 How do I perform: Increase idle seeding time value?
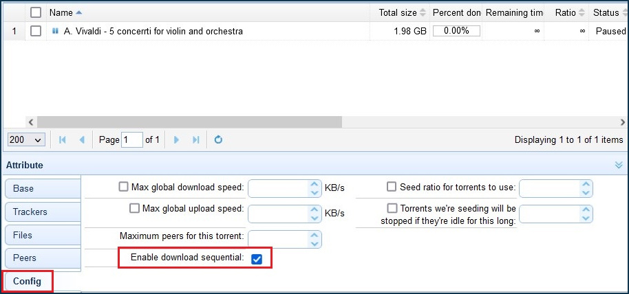click(x=586, y=210)
